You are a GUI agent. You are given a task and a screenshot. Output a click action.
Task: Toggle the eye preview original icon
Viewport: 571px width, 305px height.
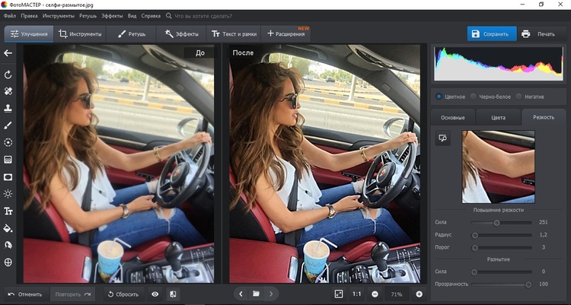click(155, 294)
